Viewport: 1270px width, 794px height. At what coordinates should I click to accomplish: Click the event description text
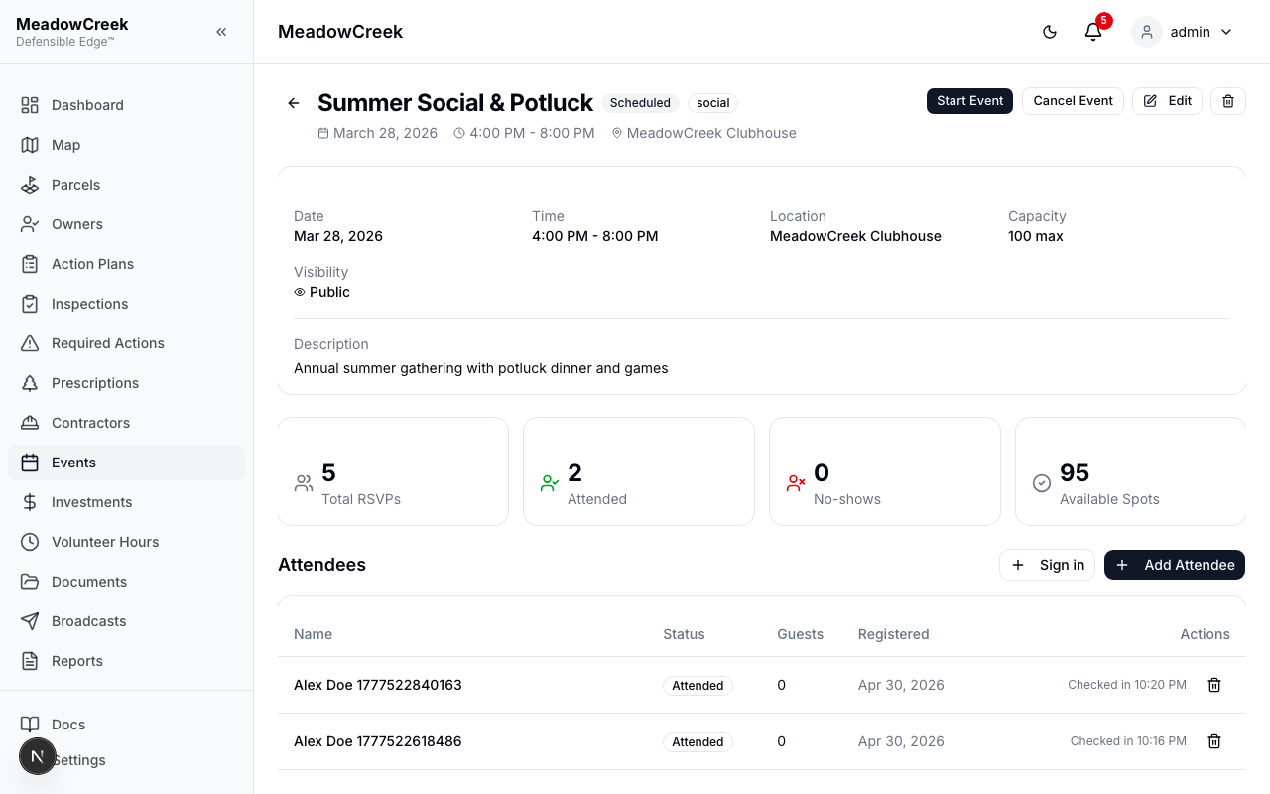(481, 368)
